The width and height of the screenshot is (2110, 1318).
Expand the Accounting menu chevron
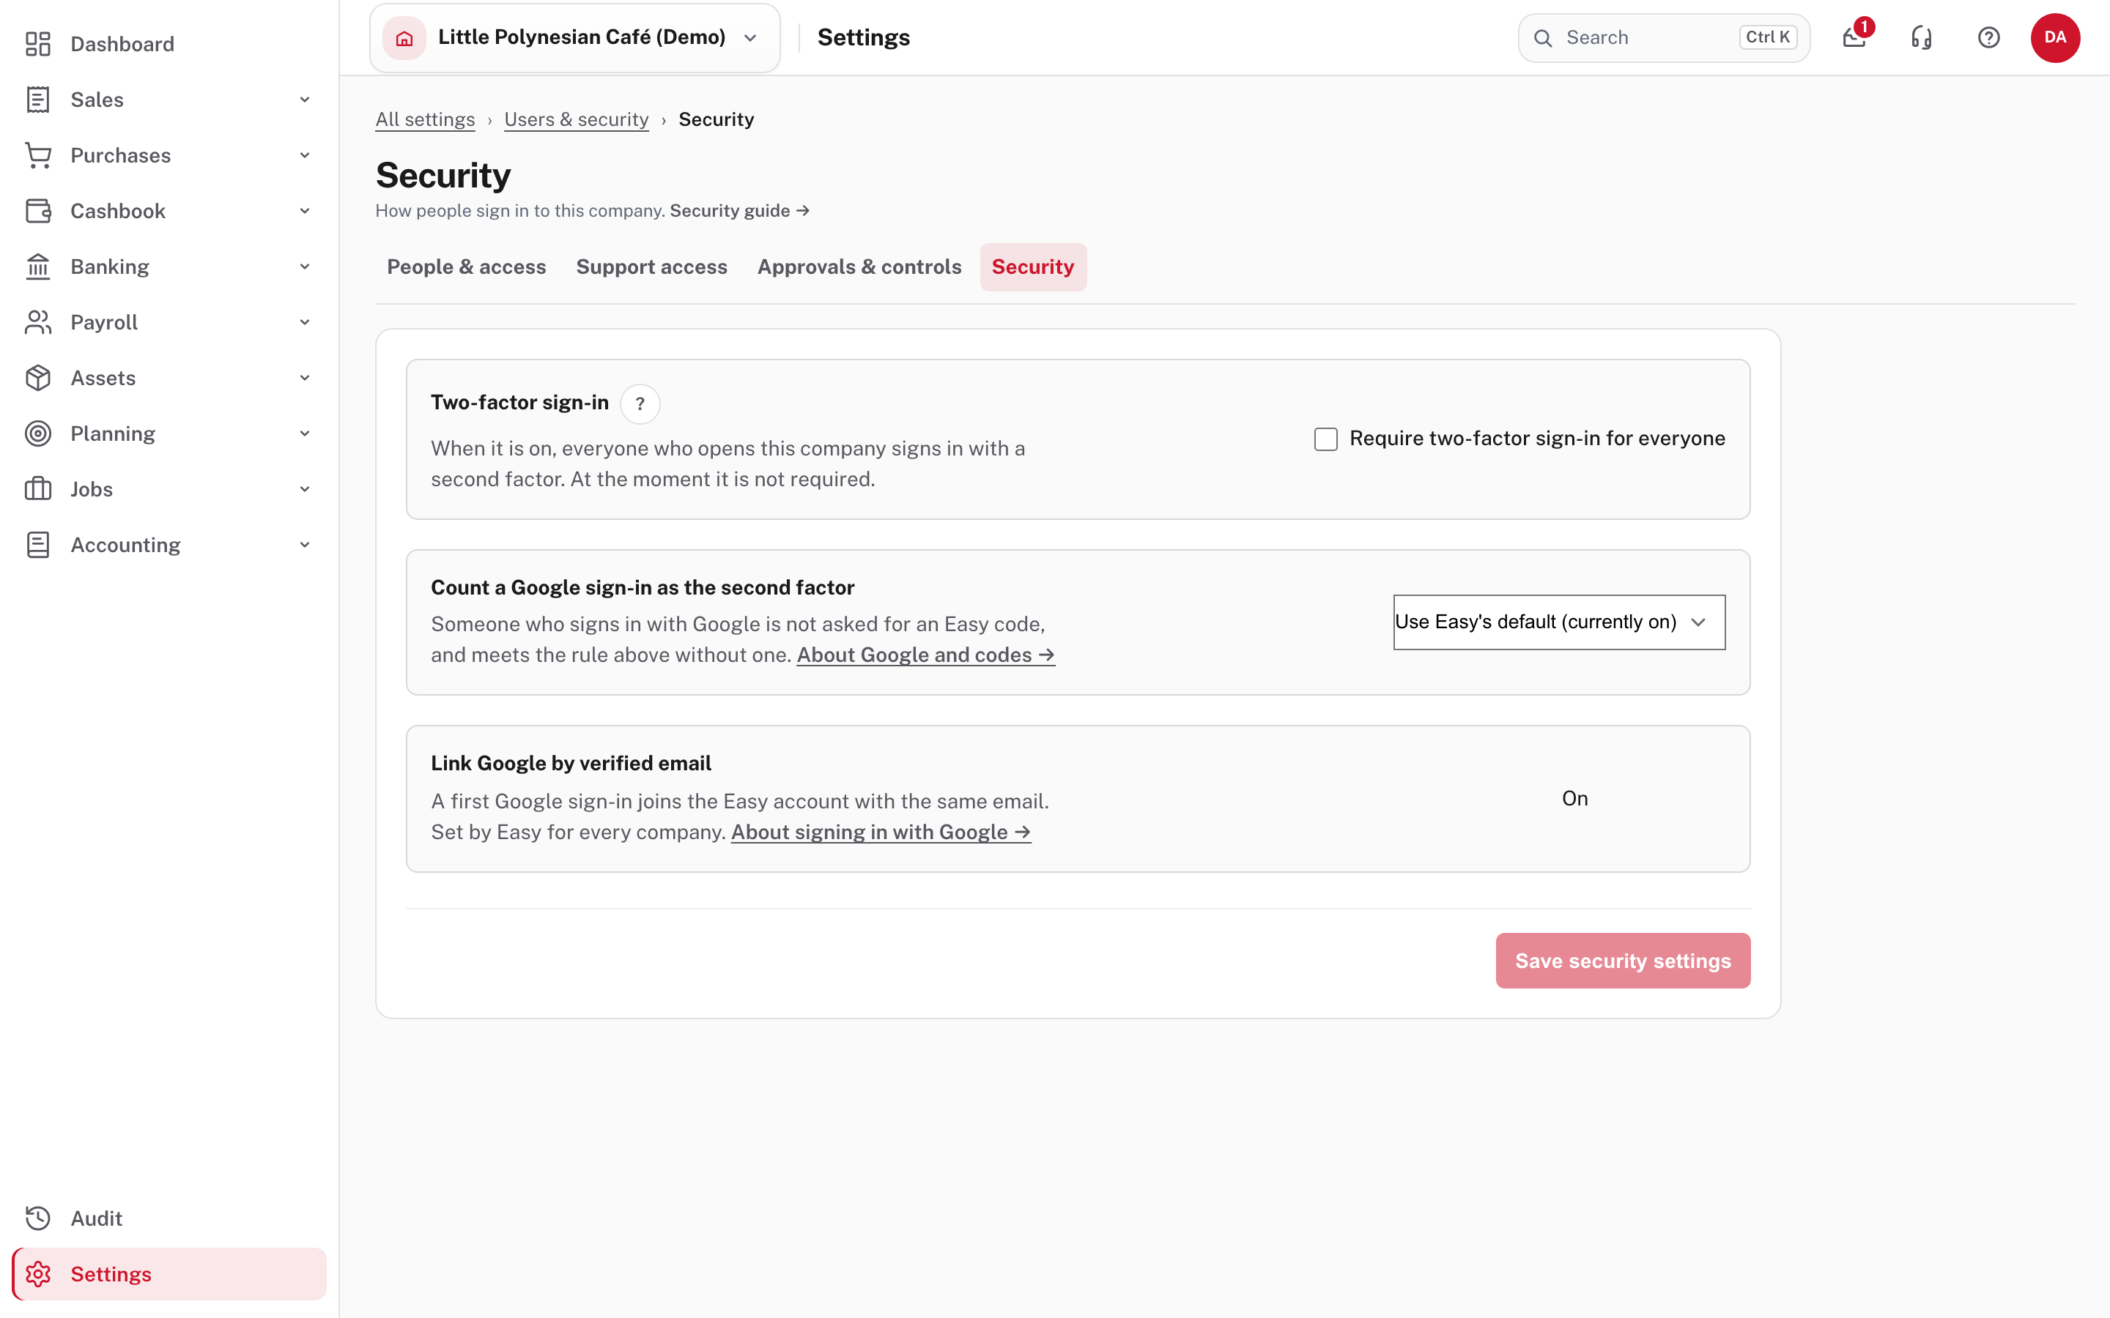click(x=306, y=545)
